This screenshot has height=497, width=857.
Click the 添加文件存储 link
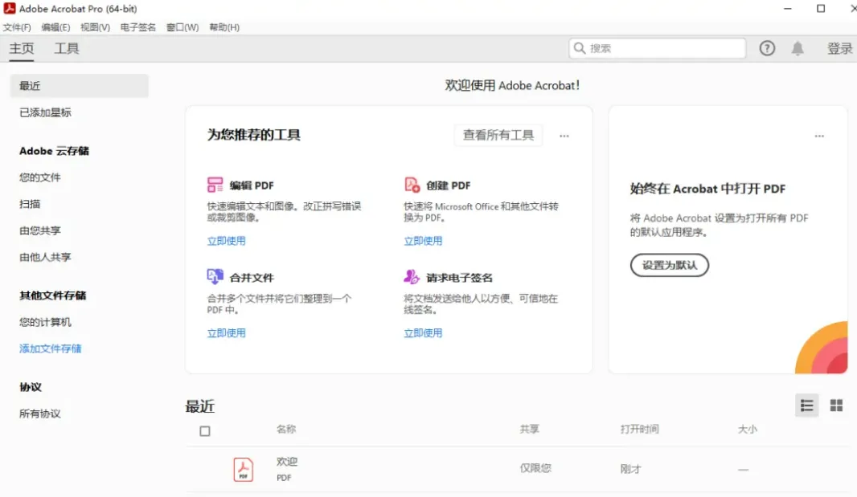click(x=51, y=348)
